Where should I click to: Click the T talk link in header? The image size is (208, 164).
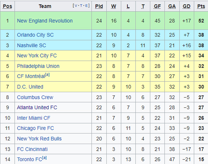[81, 6]
